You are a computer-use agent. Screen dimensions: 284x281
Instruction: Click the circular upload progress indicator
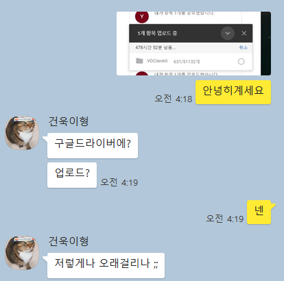[x=241, y=62]
